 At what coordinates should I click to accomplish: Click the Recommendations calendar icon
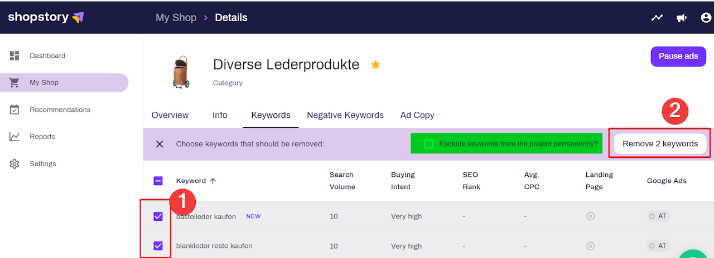15,110
